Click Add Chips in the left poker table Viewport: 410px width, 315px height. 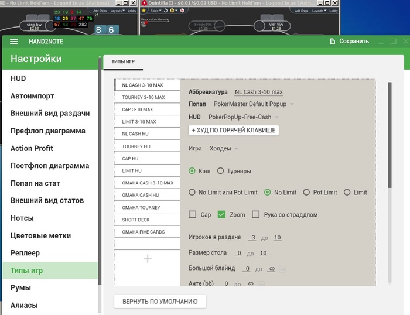click(100, 11)
